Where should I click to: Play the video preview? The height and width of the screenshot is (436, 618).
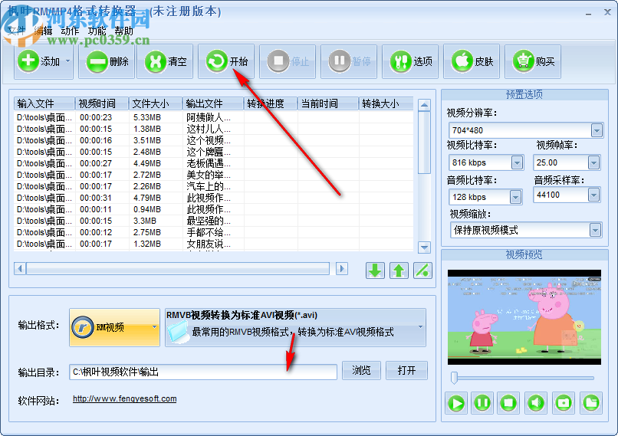tap(456, 403)
